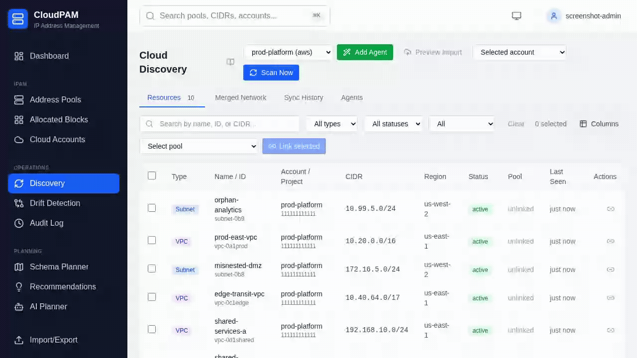The width and height of the screenshot is (637, 358).
Task: Open the documentation book icon beside Cloud Discovery
Action: click(x=230, y=62)
